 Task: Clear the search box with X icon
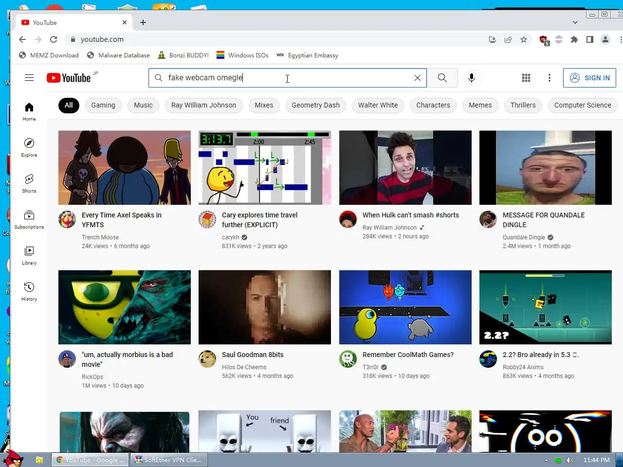click(x=417, y=78)
